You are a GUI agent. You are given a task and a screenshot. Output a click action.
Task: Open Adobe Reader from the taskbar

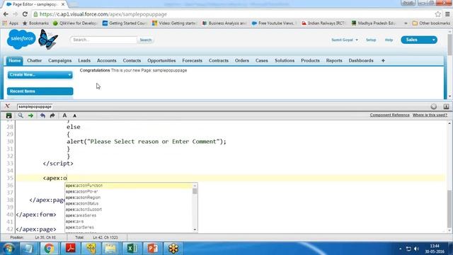[70, 249]
